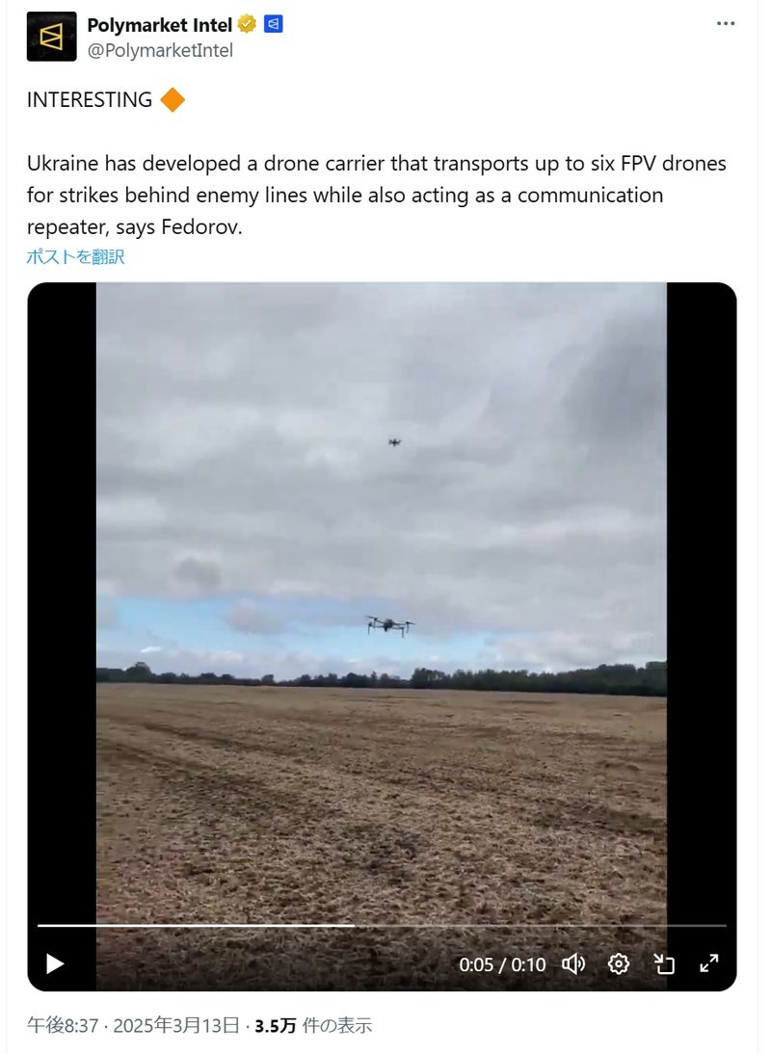Screen dimensions: 771x1054
Task: Click the post text about Fedorov
Action: click(377, 195)
